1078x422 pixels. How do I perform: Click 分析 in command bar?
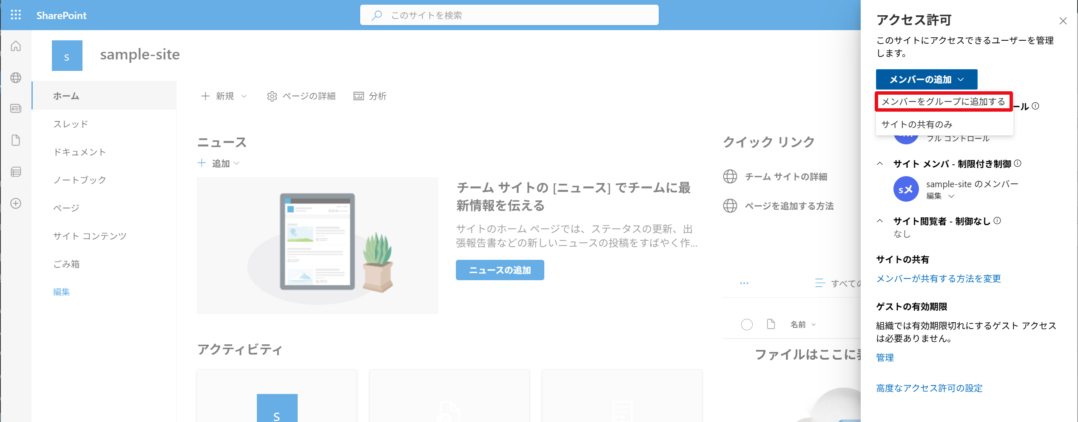[370, 96]
